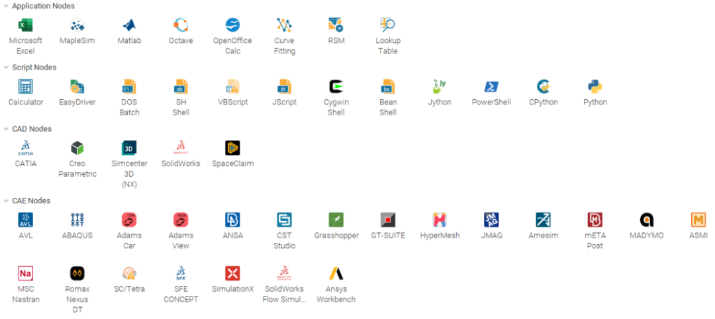Viewport: 715px width, 319px height.
Task: Collapse the CAE Nodes section chevron
Action: (6, 201)
